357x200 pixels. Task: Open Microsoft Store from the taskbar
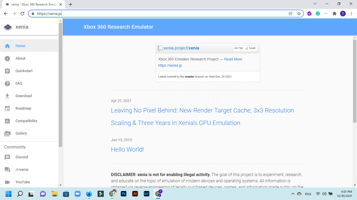[x=66, y=194]
